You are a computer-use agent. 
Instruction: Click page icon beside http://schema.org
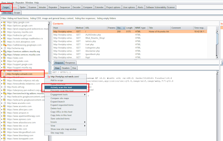[5, 48]
